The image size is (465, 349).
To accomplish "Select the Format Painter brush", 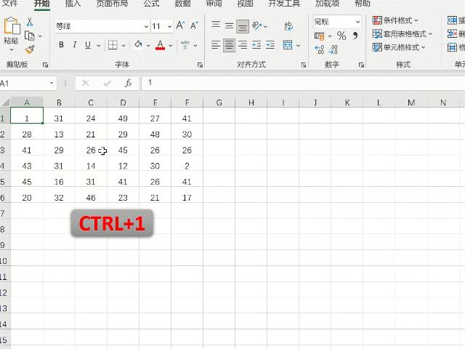I will (x=30, y=49).
